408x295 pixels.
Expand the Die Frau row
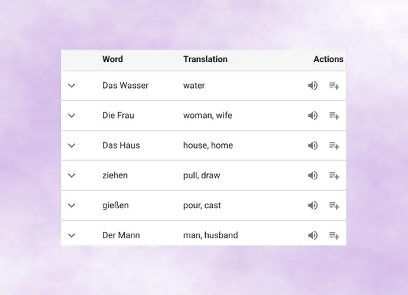pos(72,115)
